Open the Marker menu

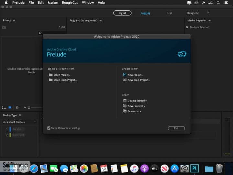tap(53, 3)
